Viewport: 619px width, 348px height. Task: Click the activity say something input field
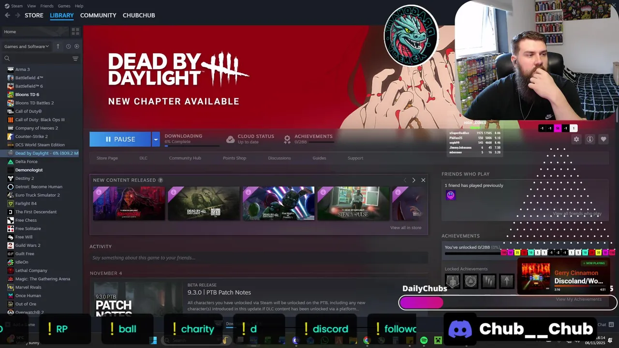pos(259,258)
